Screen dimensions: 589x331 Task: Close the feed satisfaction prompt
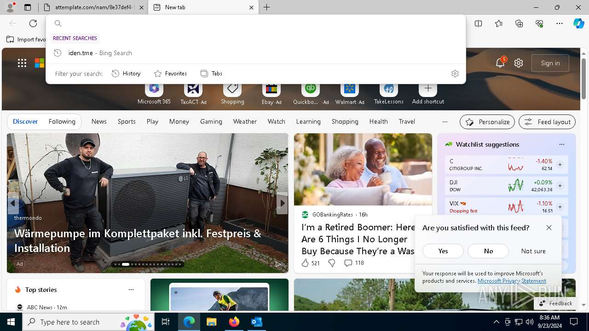click(x=549, y=228)
